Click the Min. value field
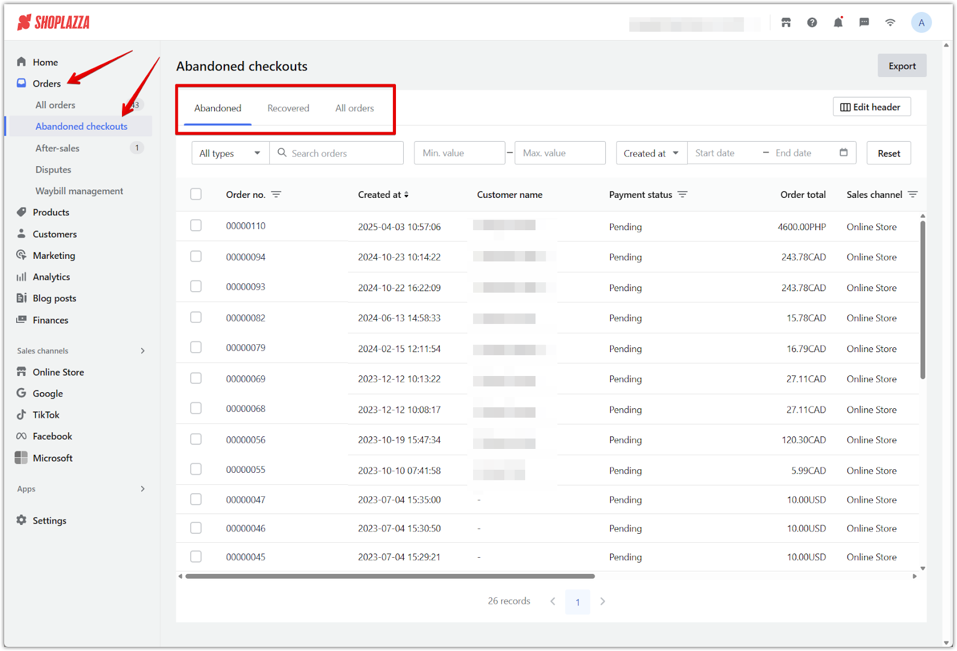This screenshot has height=651, width=957. [459, 153]
